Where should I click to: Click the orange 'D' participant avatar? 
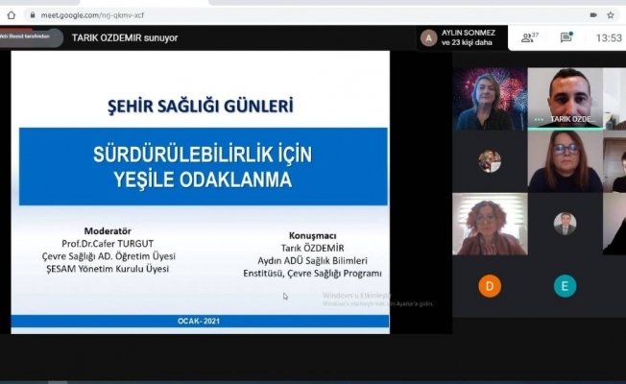coord(490,285)
